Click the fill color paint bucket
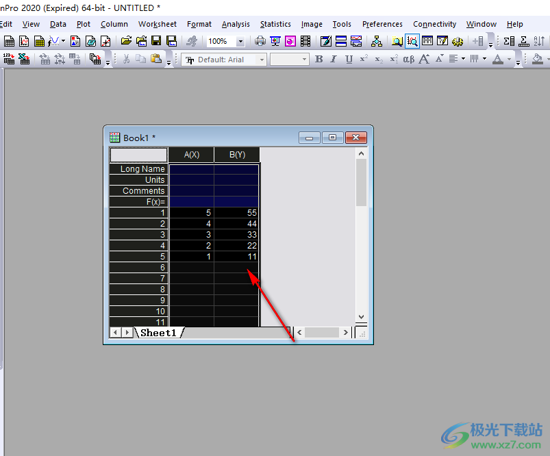The height and width of the screenshot is (456, 550). 538,59
